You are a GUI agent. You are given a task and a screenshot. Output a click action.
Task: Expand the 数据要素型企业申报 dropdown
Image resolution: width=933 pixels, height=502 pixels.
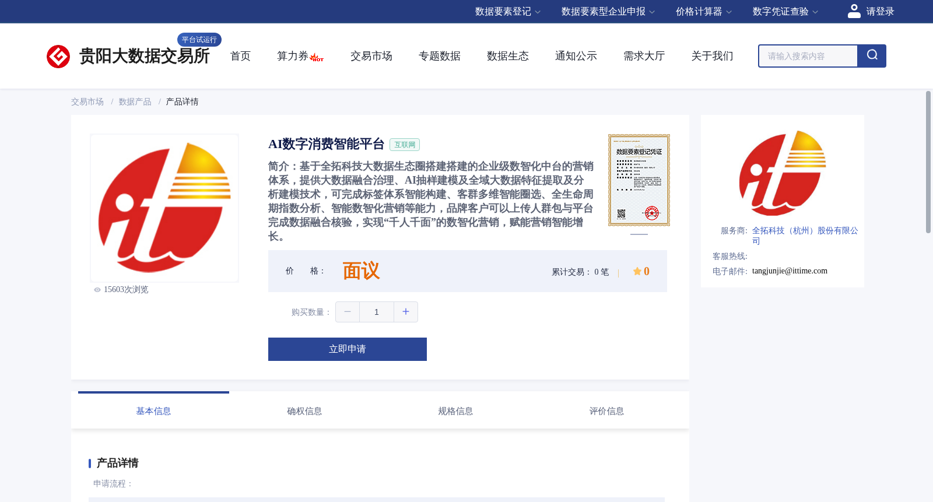[608, 12]
